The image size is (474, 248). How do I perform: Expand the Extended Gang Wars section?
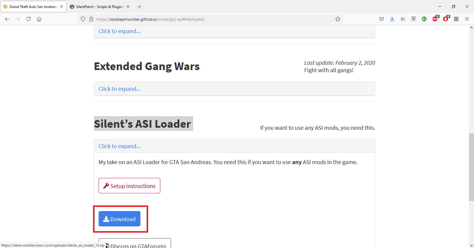tap(120, 89)
